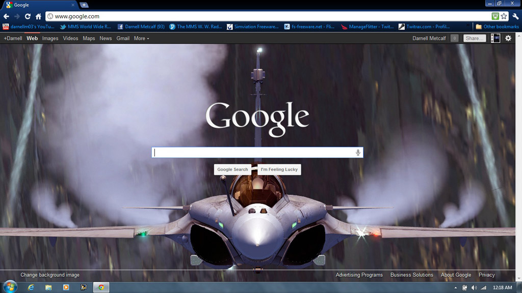Expand the More dropdown in Google bar
The image size is (522, 293).
pyautogui.click(x=142, y=38)
